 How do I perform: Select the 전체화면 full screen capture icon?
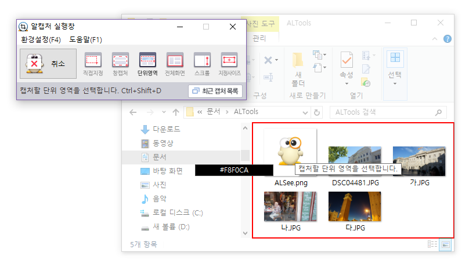tap(175, 64)
